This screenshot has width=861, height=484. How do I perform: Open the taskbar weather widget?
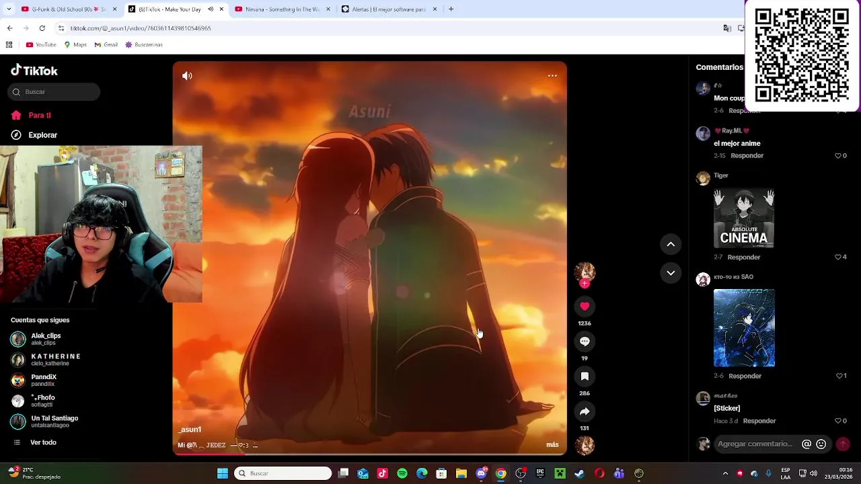point(35,473)
